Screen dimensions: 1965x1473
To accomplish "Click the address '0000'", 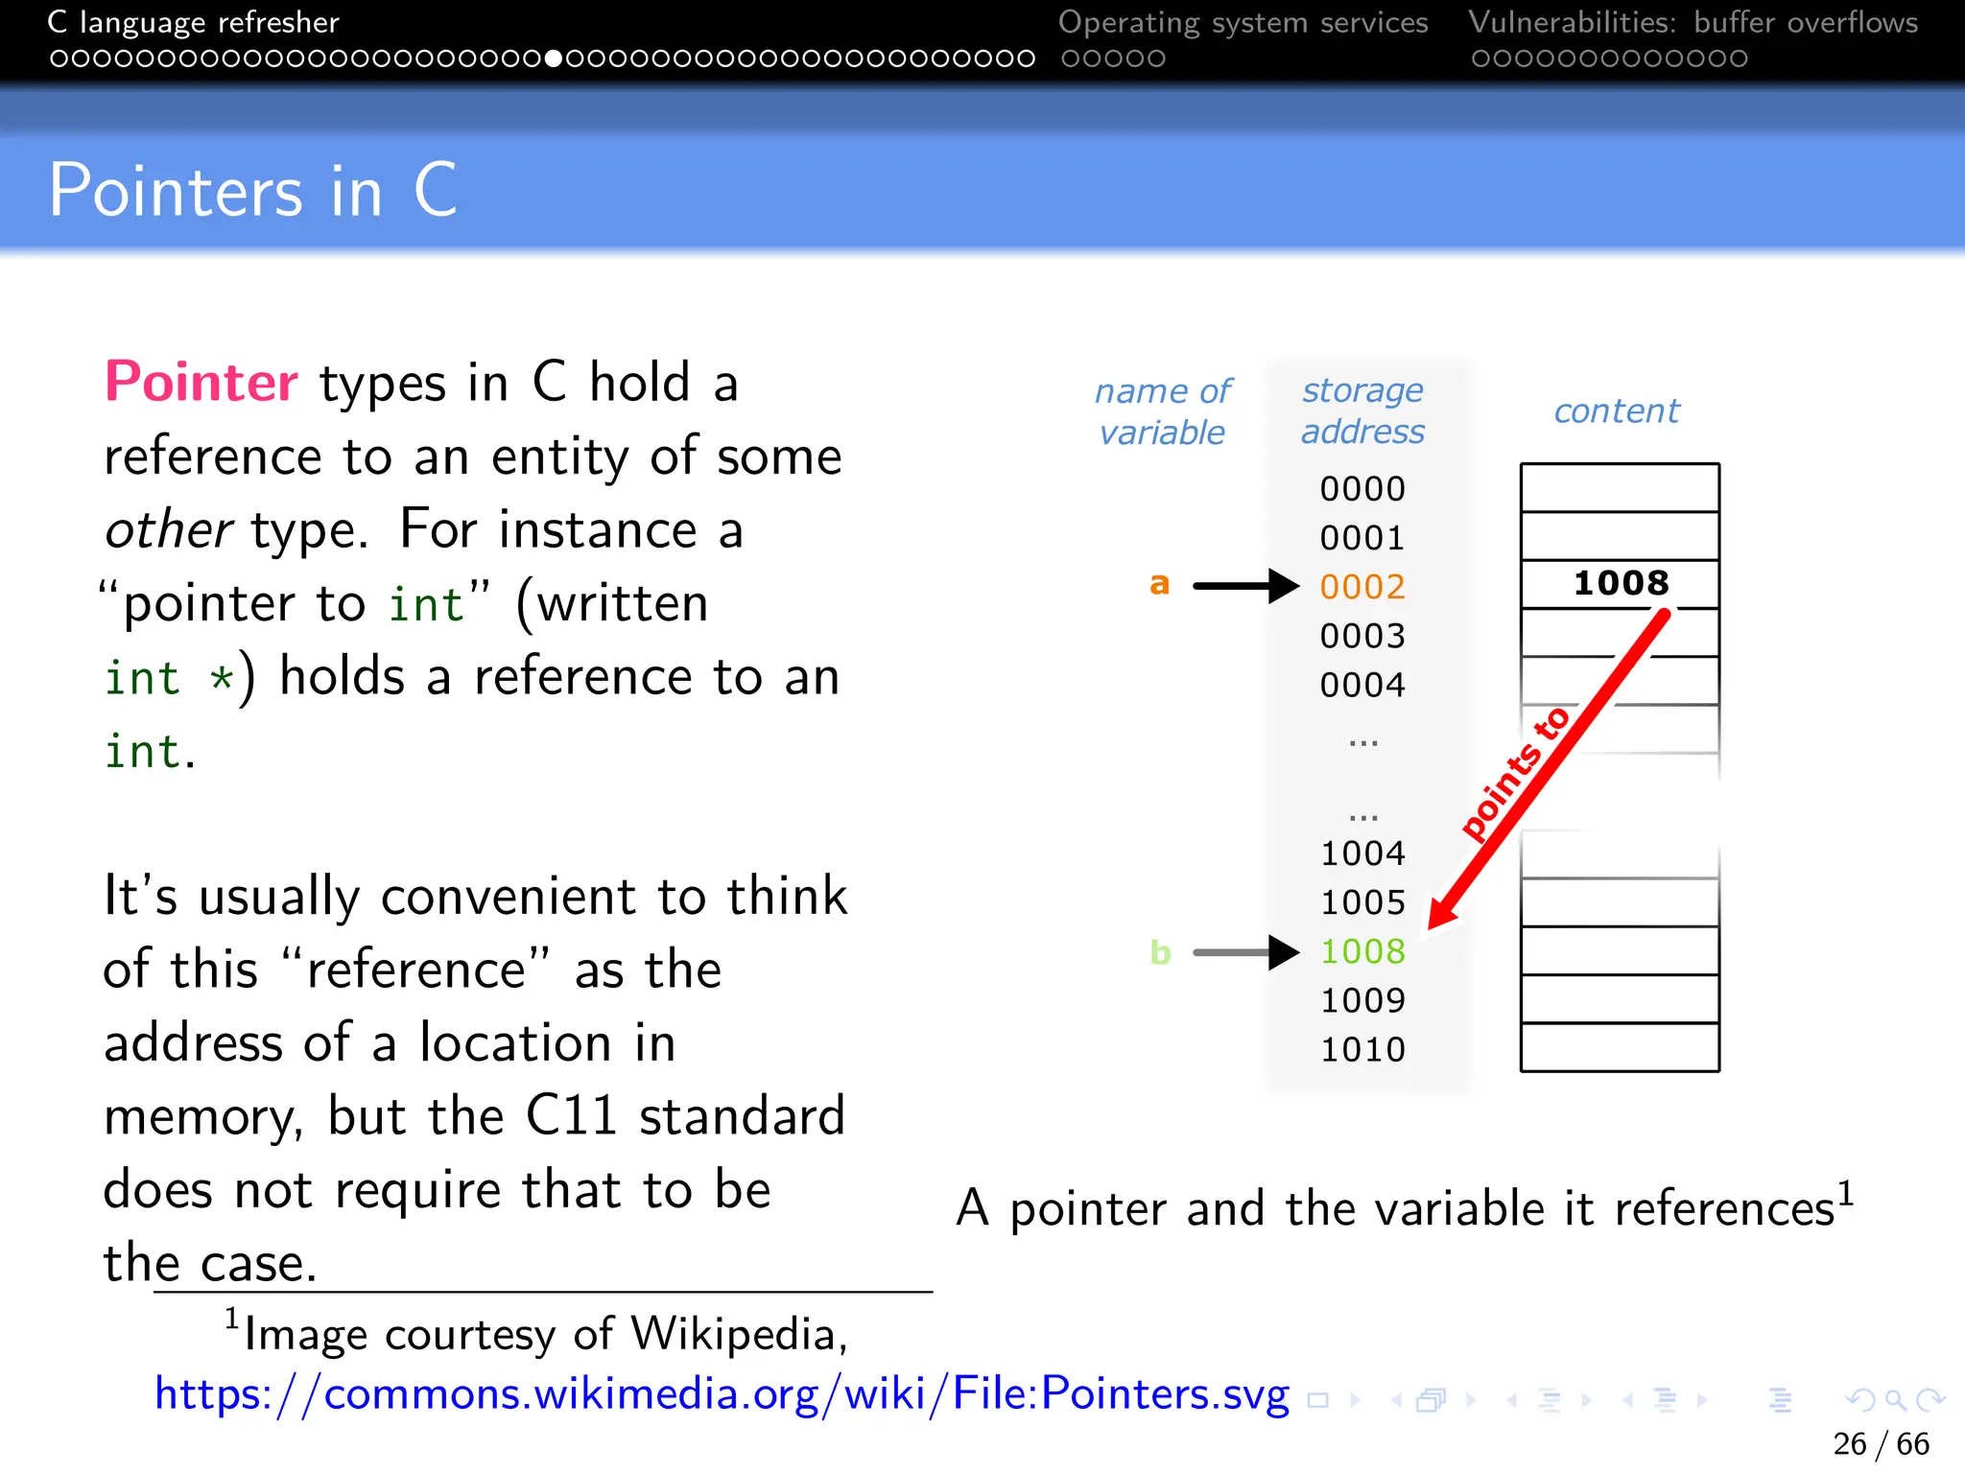I will [x=1362, y=489].
